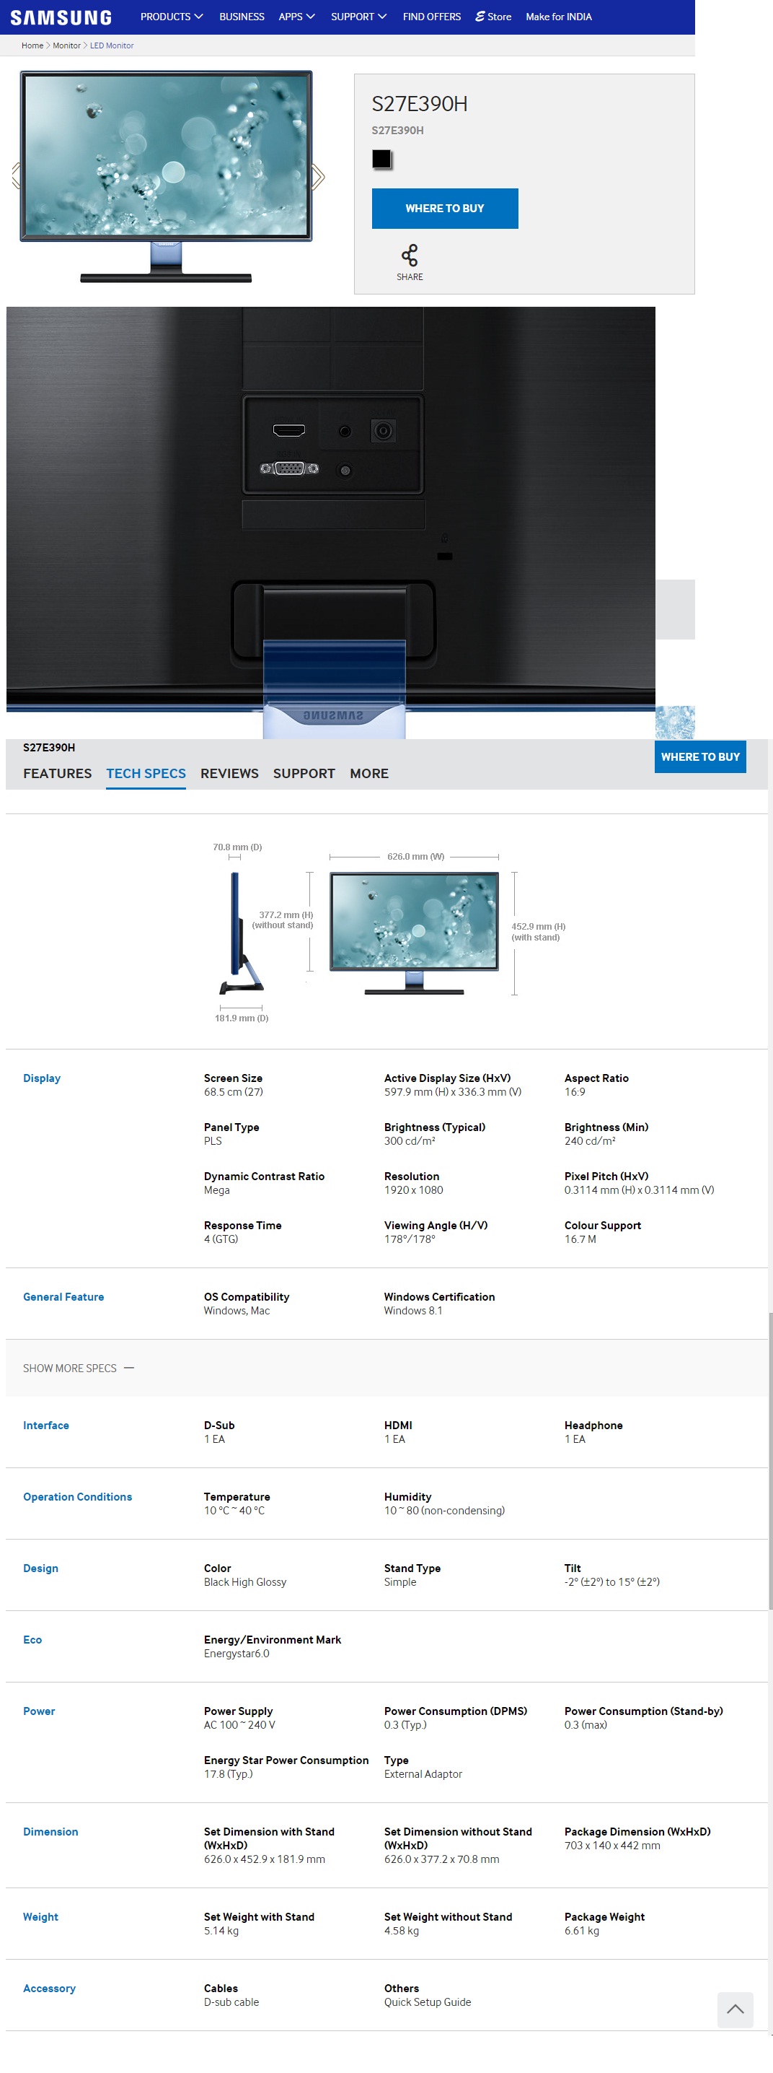The image size is (773, 2073).
Task: Click the Color value 'Black High Glossy'
Action: 245,1582
